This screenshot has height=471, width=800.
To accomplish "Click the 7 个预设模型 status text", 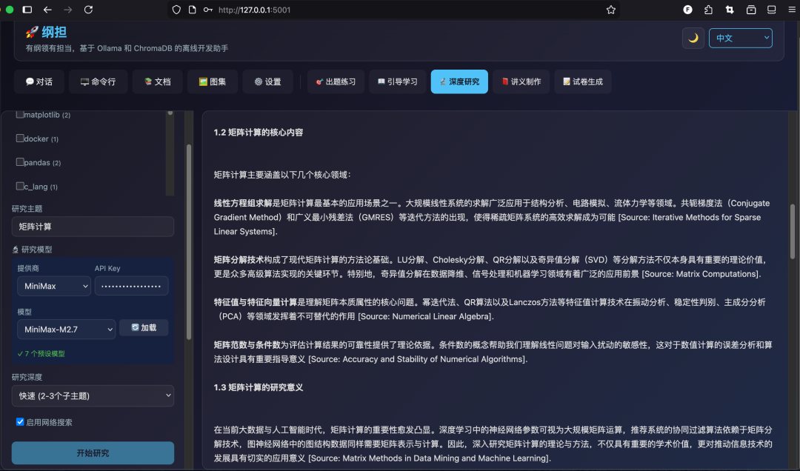I will point(41,354).
